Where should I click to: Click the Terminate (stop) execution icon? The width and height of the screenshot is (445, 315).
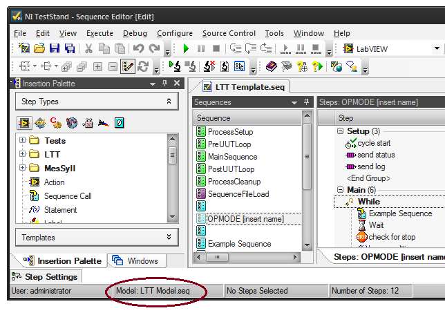216,48
